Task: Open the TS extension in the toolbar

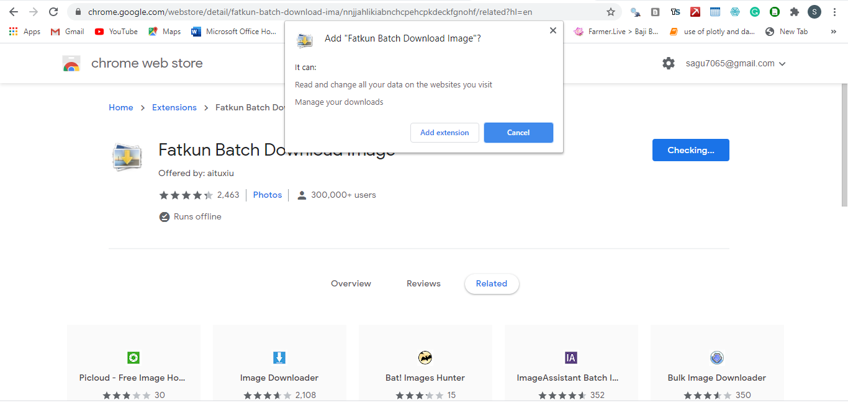Action: 675,12
